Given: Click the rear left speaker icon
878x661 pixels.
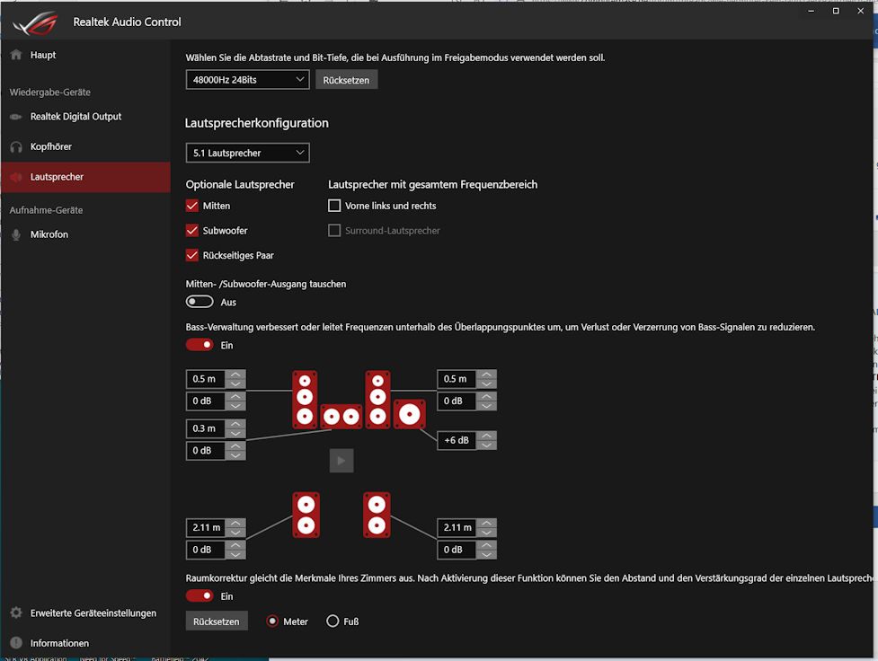Looking at the screenshot, I should (x=306, y=515).
